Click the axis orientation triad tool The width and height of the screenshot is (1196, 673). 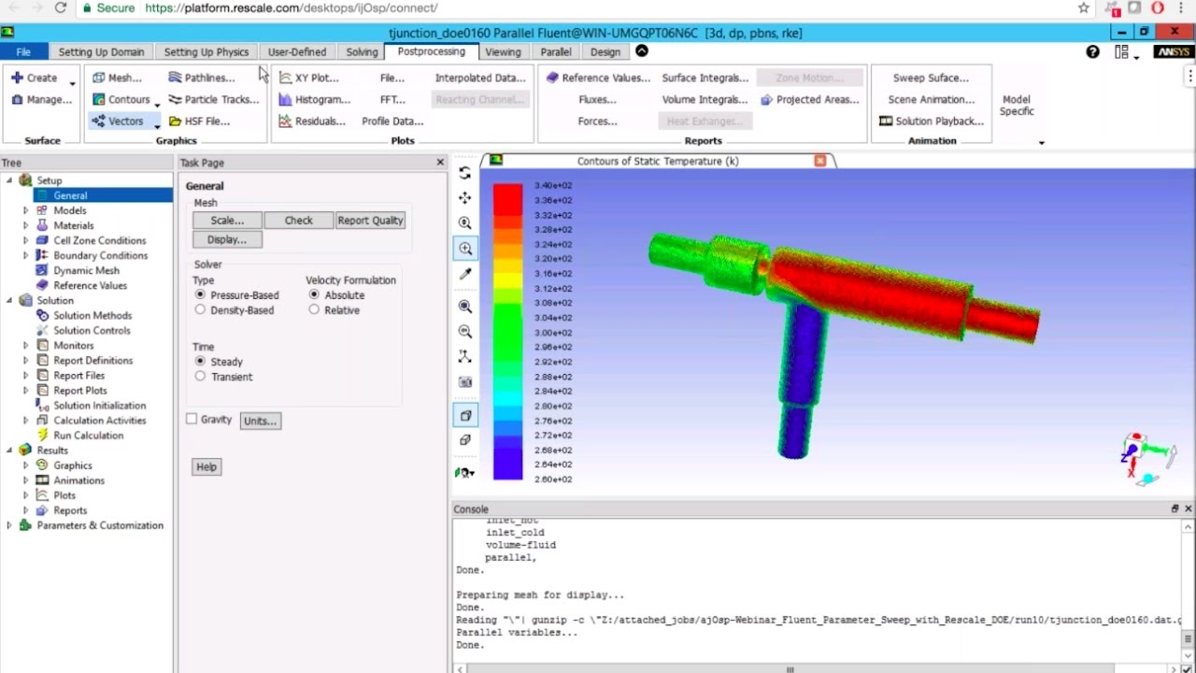(x=464, y=357)
